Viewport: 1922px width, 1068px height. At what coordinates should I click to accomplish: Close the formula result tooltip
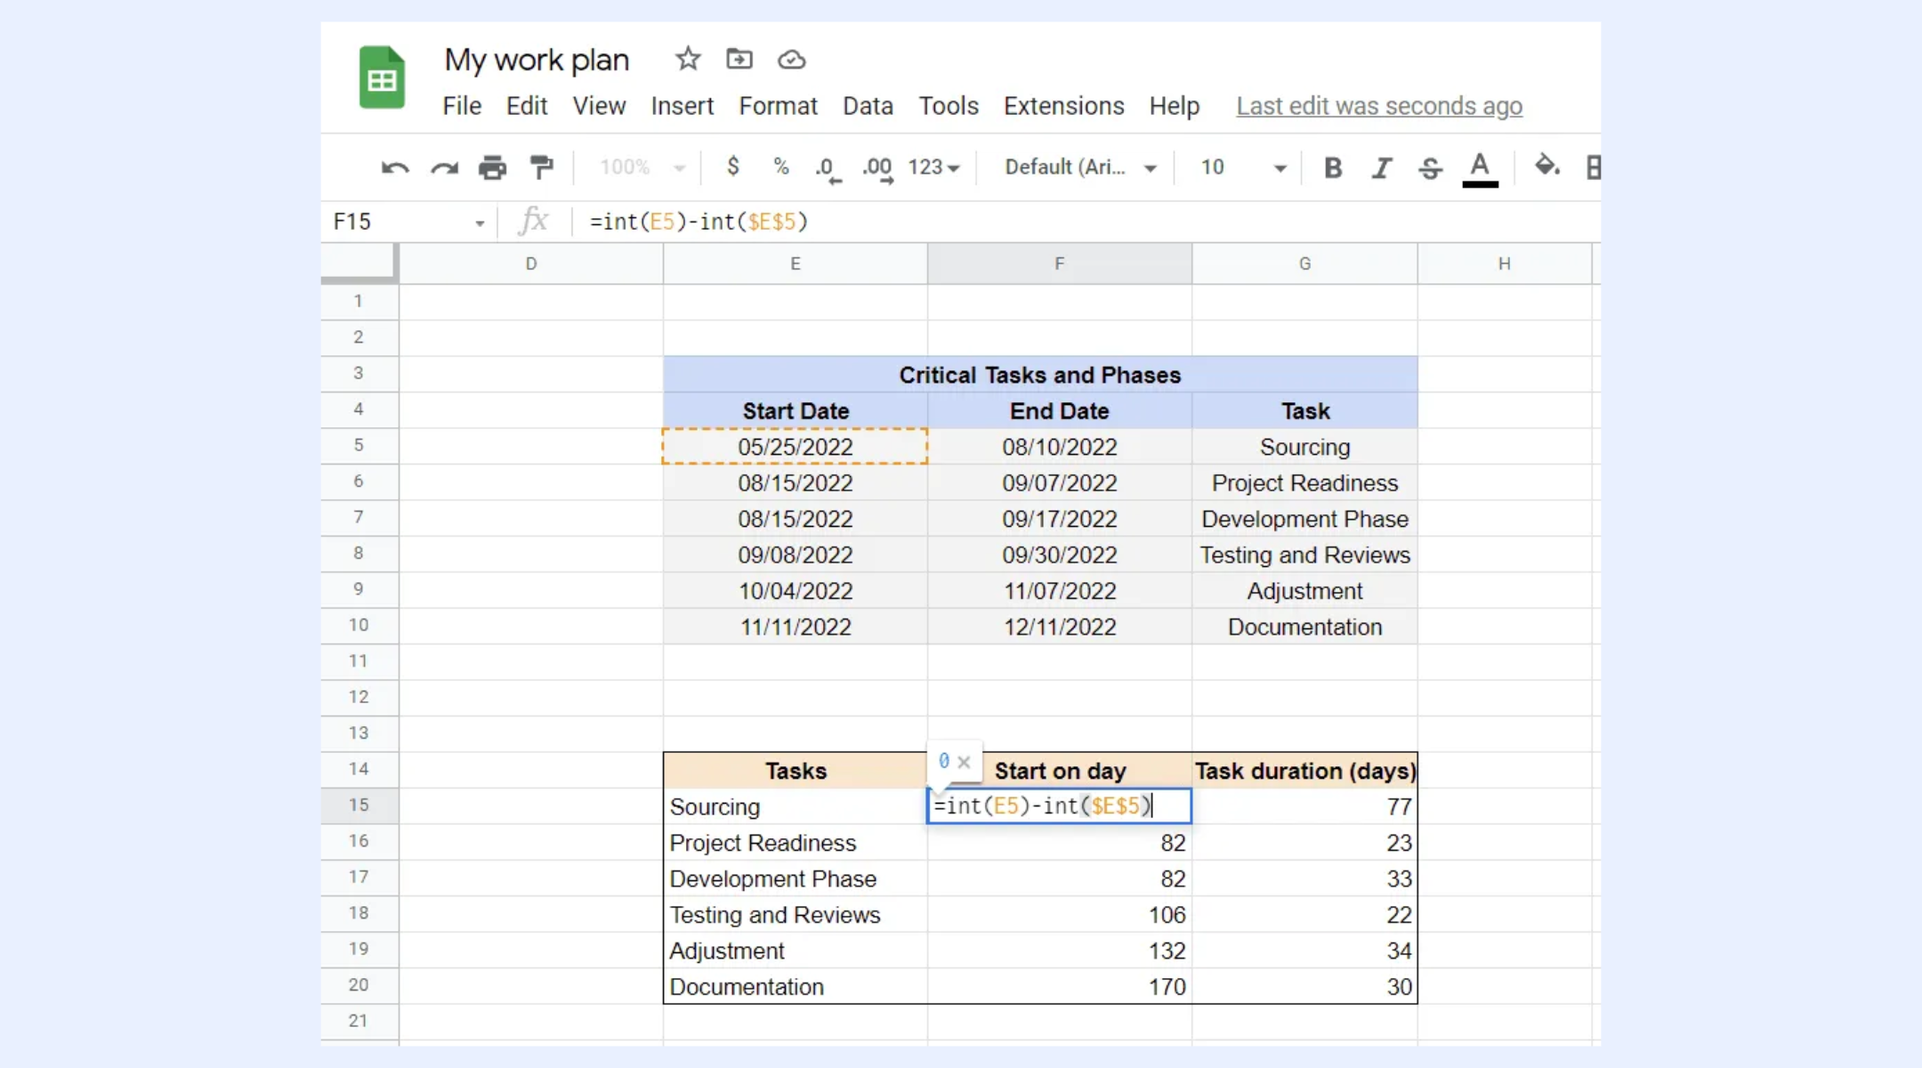(964, 762)
